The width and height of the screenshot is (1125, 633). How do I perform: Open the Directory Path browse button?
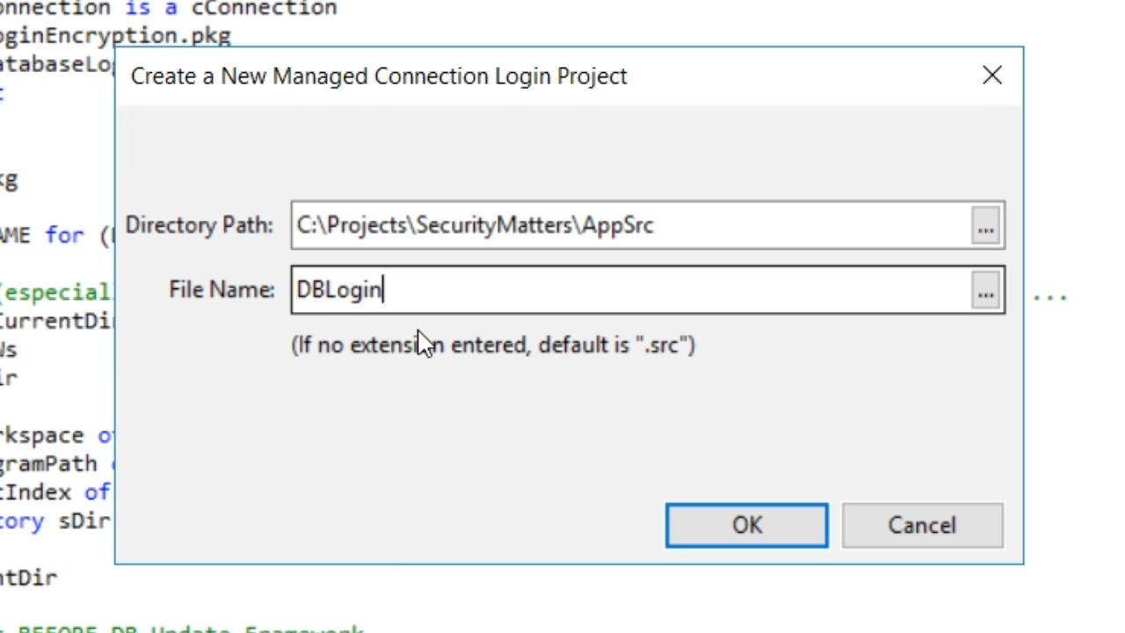(985, 226)
